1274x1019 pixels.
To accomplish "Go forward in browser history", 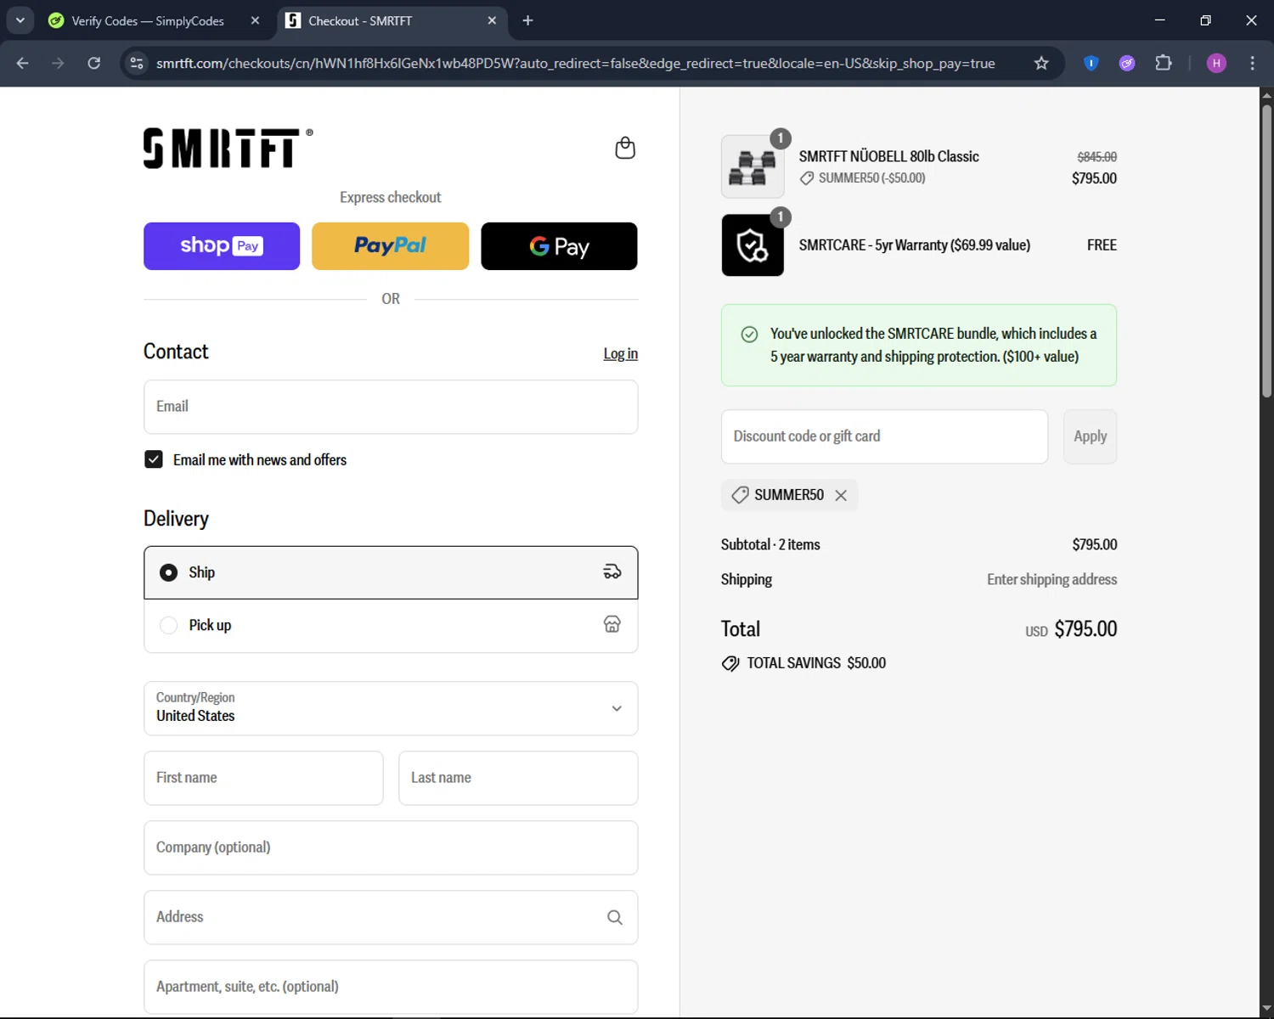I will [x=58, y=63].
